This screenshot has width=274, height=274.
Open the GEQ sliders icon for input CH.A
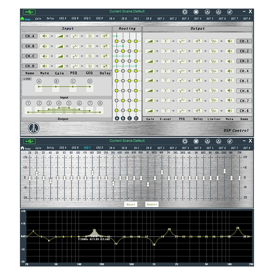click(90, 36)
